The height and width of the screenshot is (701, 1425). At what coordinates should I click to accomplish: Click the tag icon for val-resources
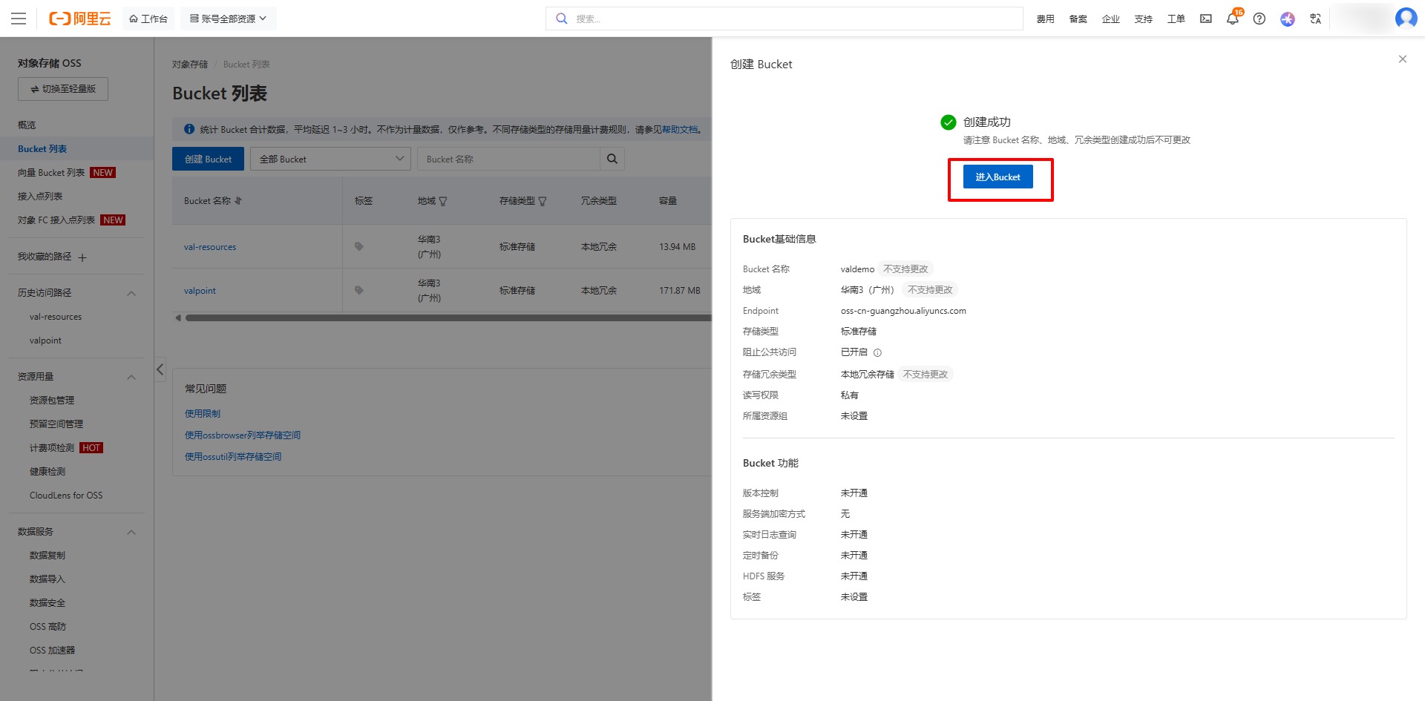(x=359, y=247)
